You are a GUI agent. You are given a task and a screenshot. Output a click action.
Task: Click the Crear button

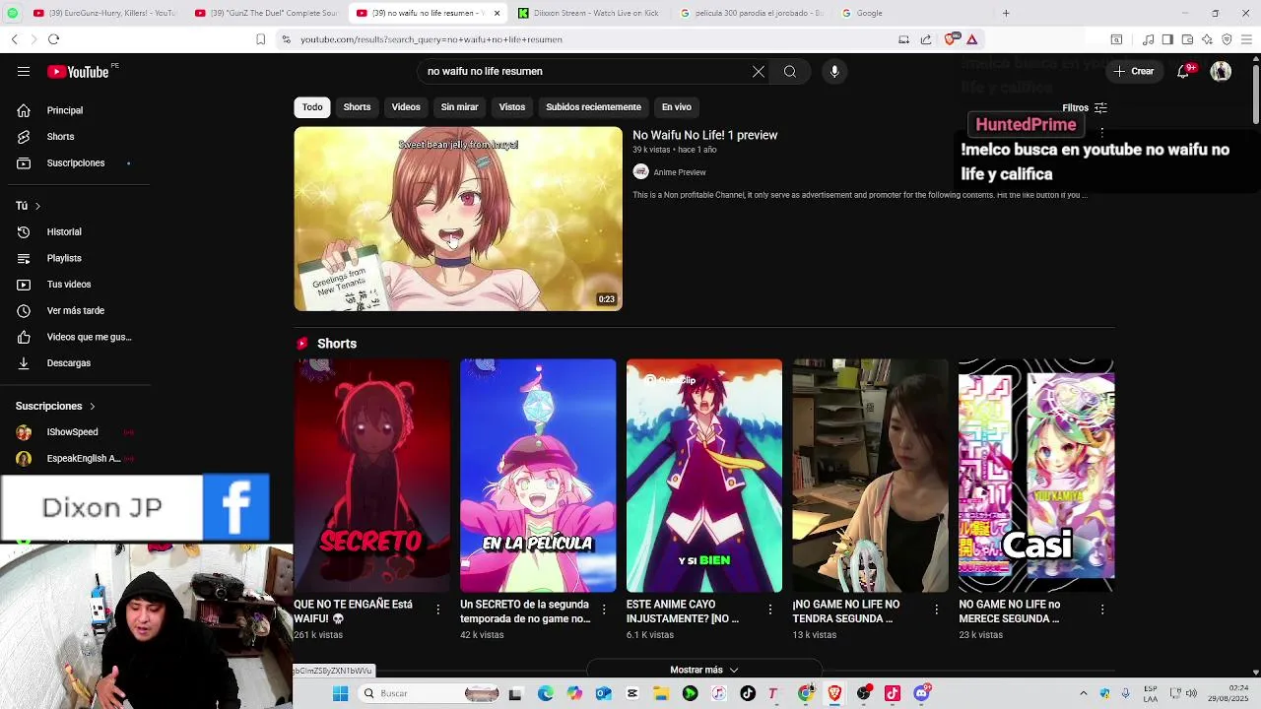[x=1134, y=71]
